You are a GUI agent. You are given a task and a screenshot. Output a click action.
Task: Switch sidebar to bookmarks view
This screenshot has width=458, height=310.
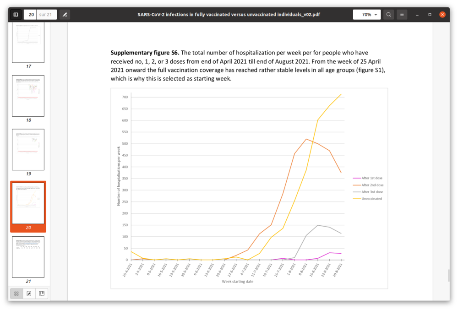tap(41, 294)
